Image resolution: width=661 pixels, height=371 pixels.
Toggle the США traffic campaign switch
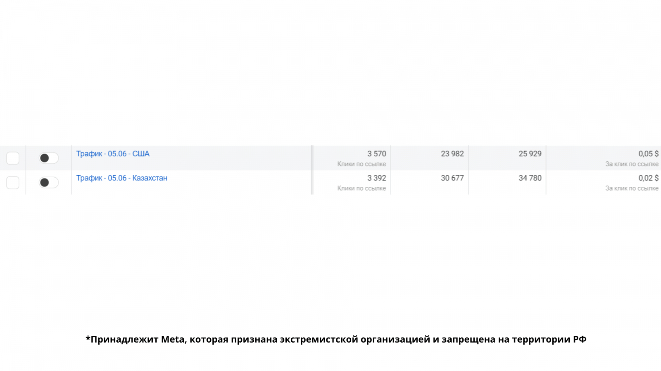pos(48,158)
